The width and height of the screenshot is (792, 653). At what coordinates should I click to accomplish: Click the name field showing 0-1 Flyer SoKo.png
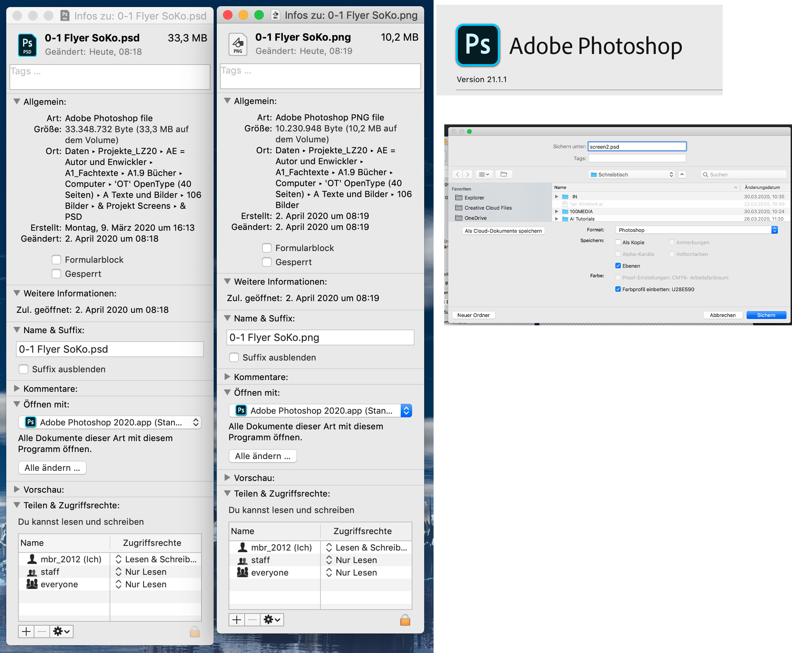tap(320, 337)
